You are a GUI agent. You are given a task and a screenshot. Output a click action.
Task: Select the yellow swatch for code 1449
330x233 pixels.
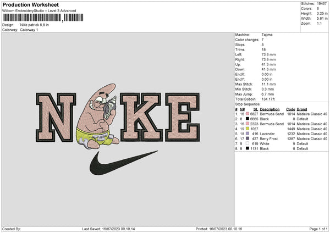click(x=248, y=129)
